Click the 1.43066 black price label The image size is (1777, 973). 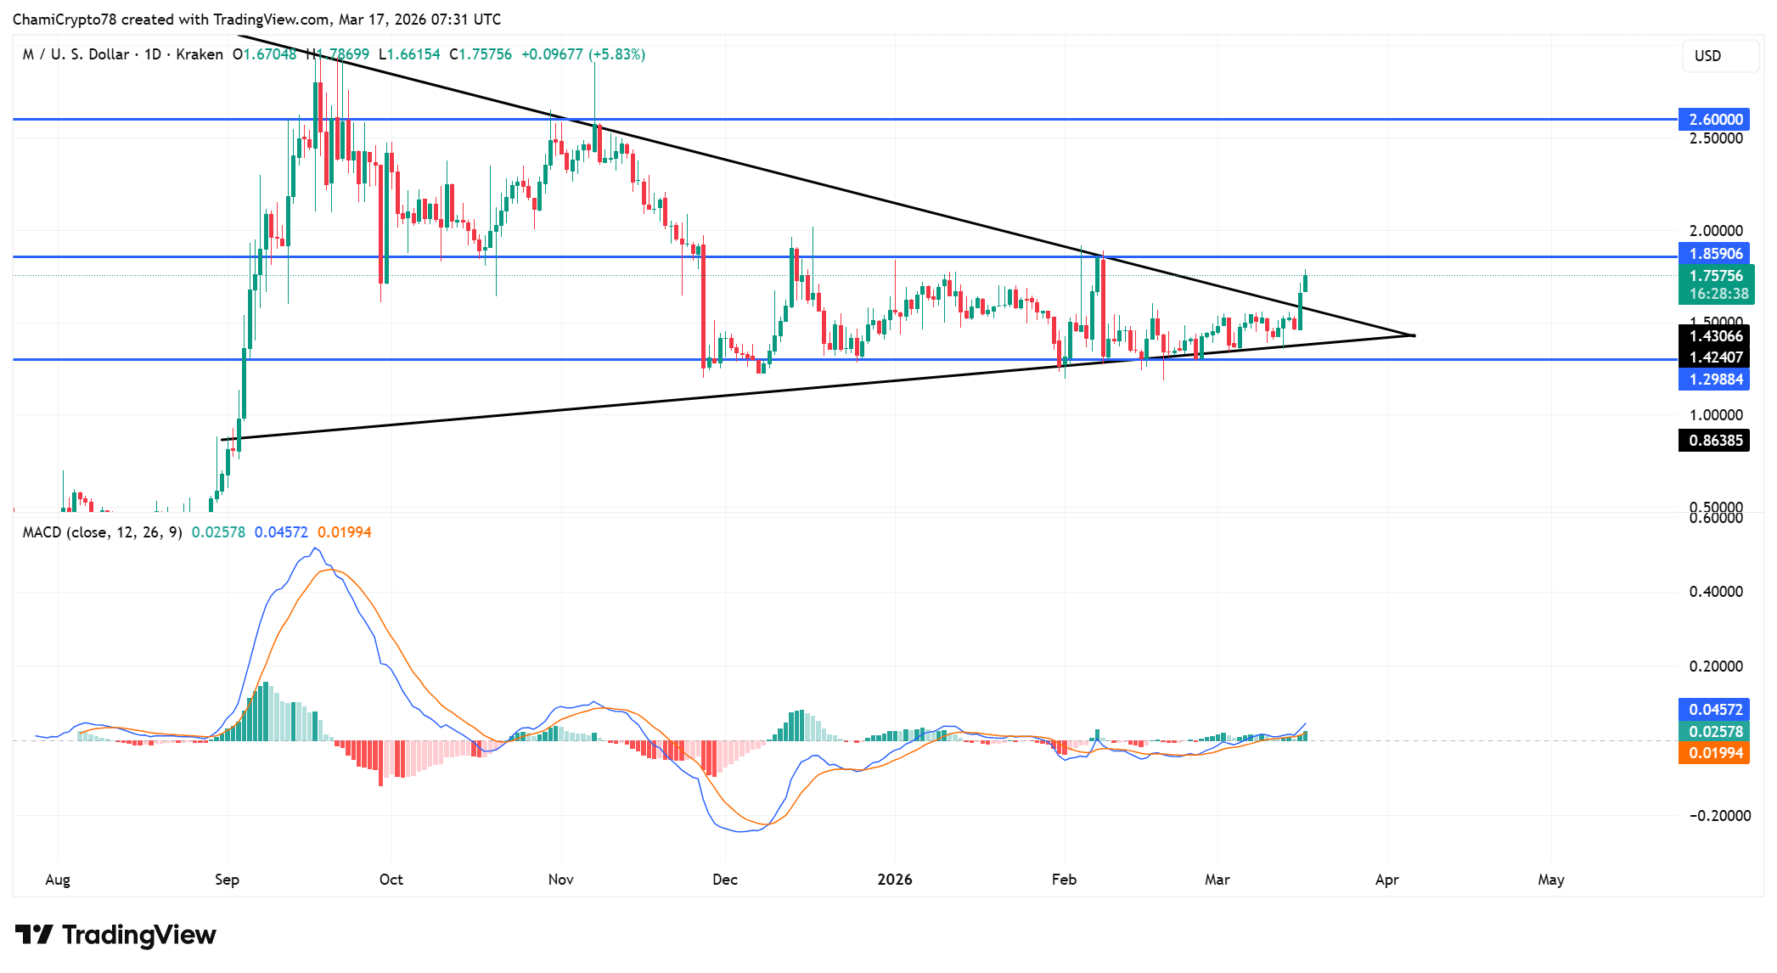[1715, 336]
